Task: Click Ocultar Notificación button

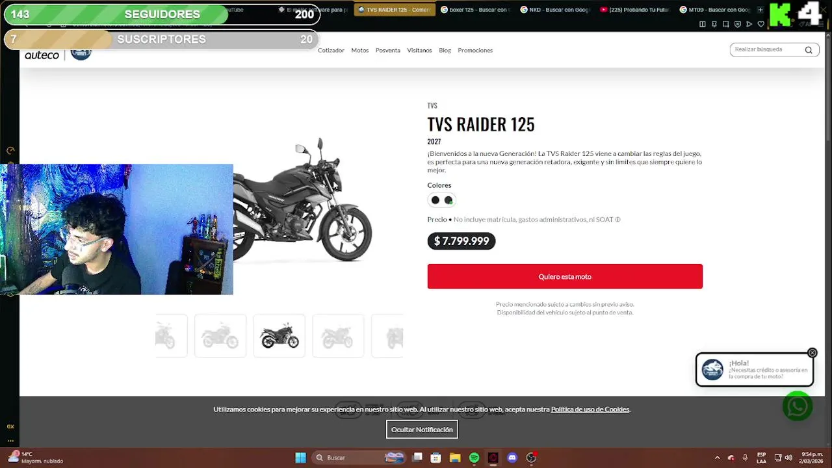Action: 422,430
